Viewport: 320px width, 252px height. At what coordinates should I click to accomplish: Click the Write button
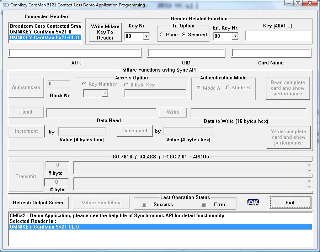[x=173, y=112]
